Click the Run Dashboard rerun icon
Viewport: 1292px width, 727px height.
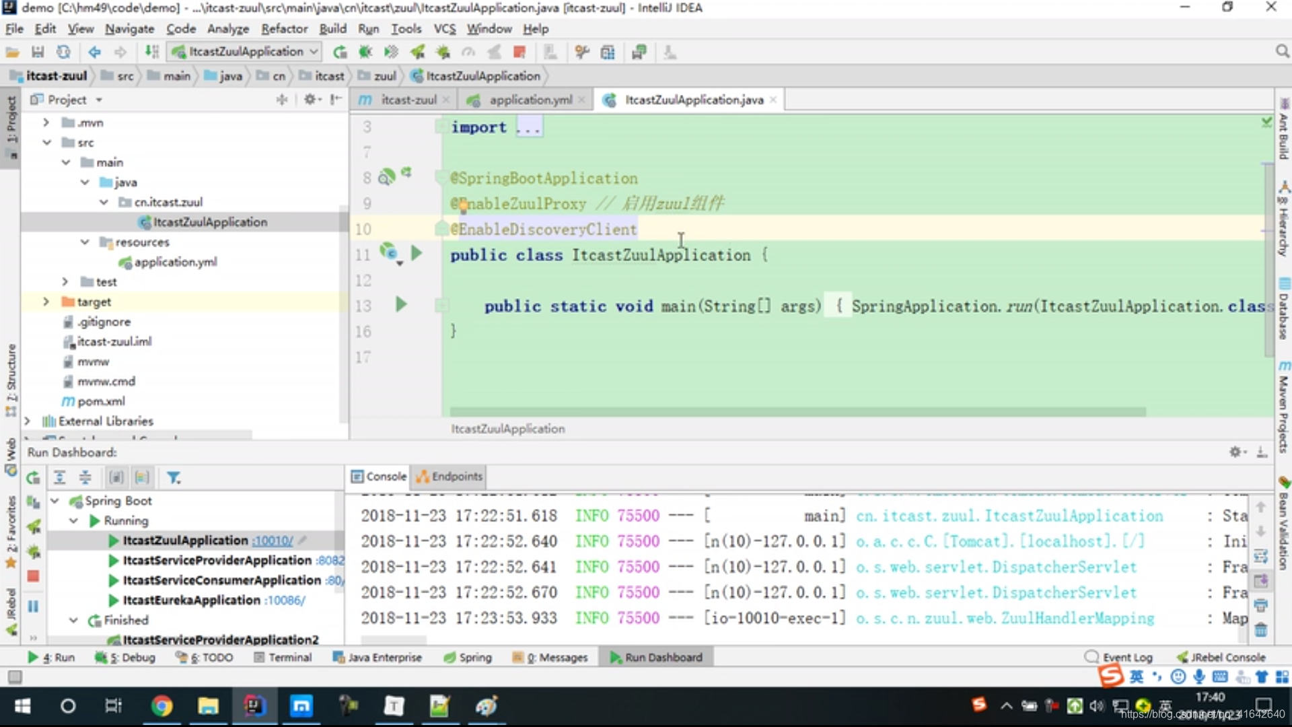click(33, 478)
